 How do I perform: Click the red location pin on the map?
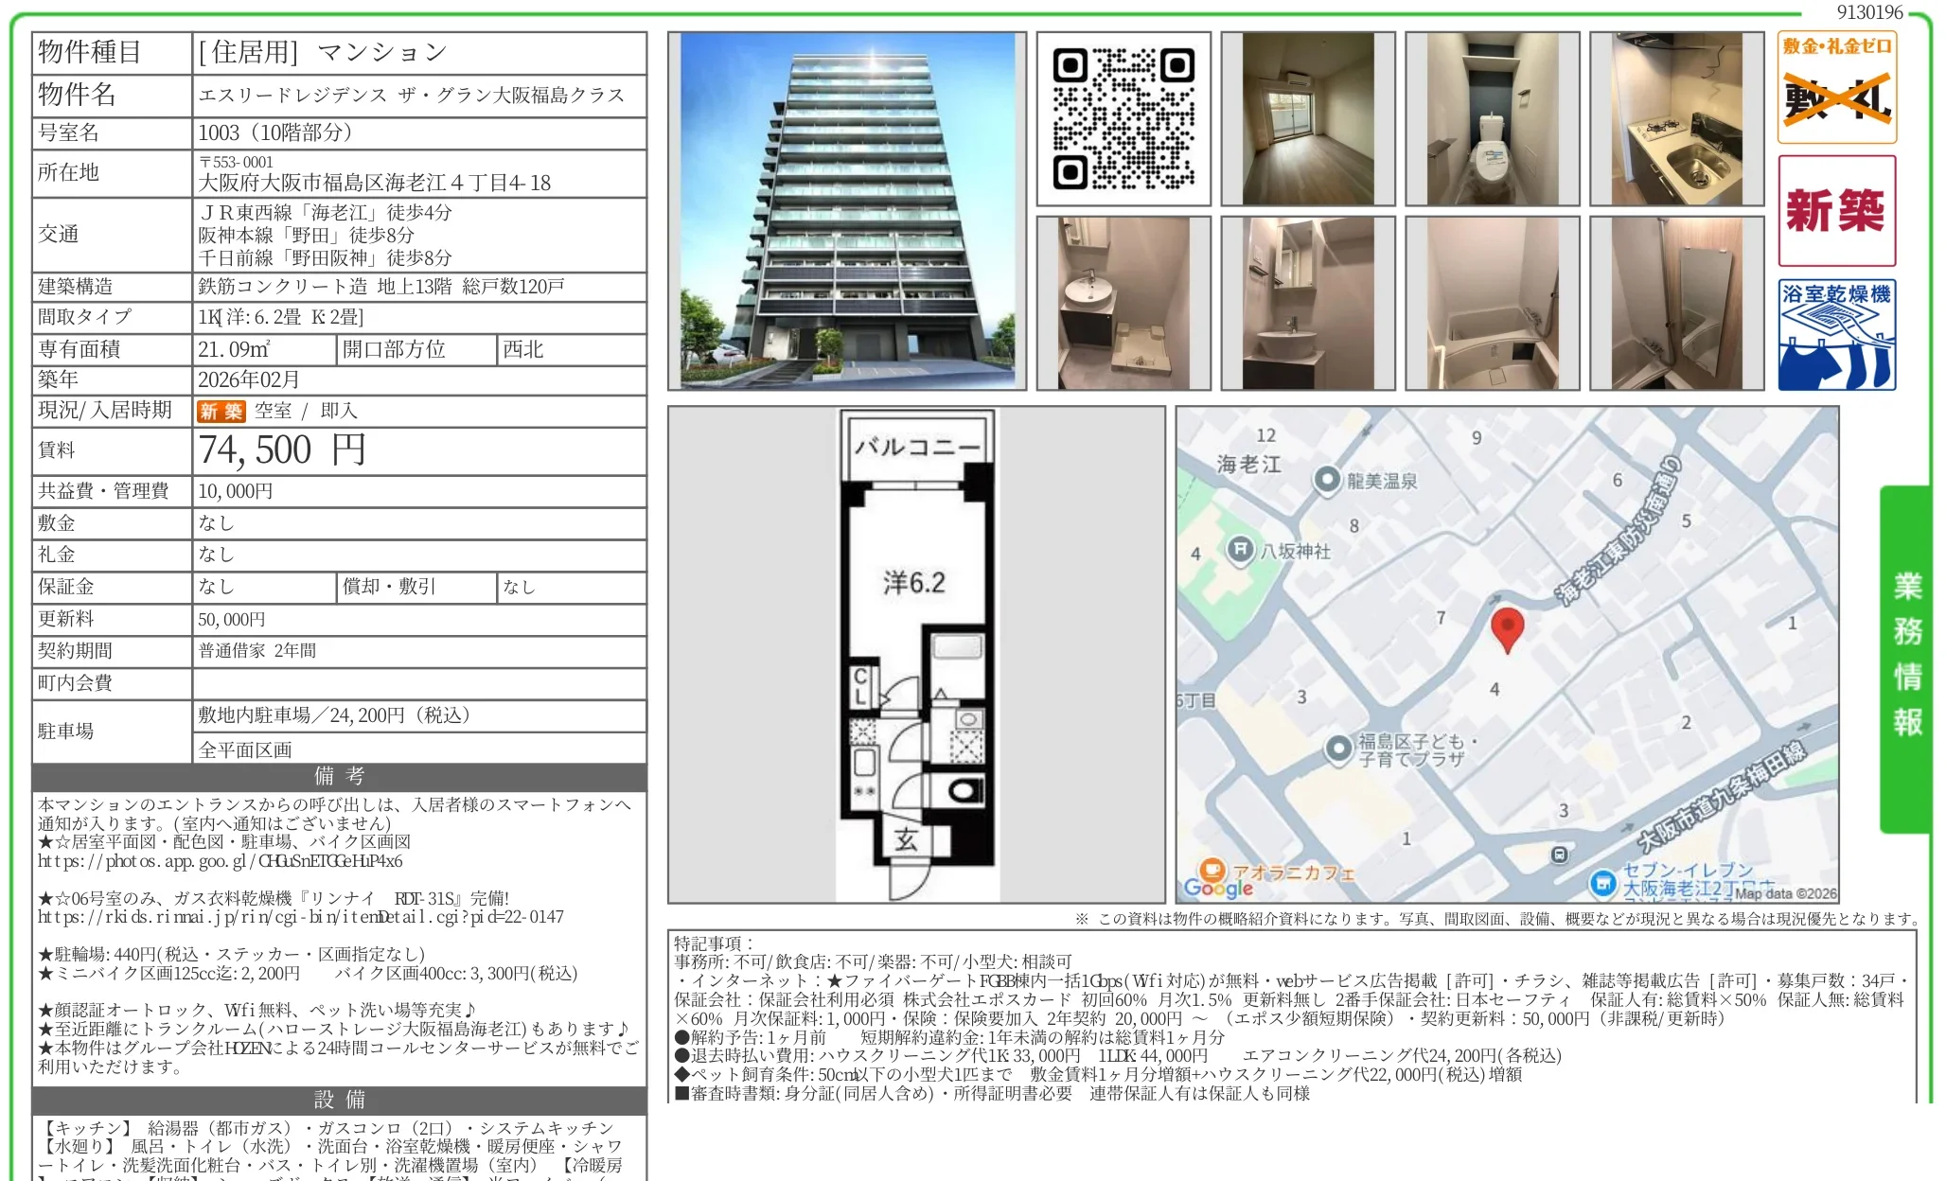coord(1508,629)
